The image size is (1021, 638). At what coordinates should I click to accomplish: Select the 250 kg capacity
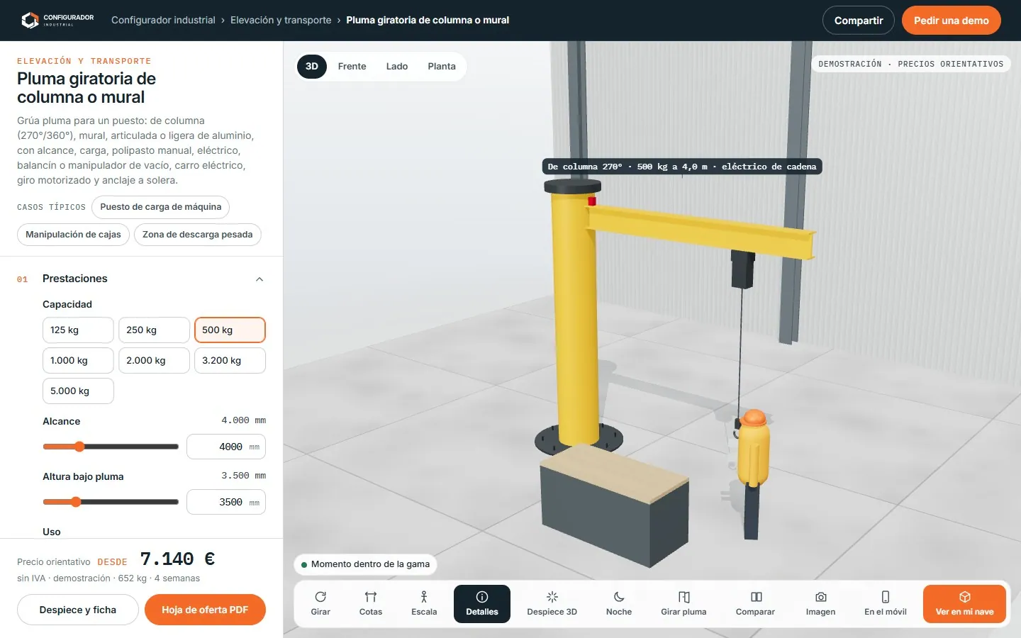(154, 330)
